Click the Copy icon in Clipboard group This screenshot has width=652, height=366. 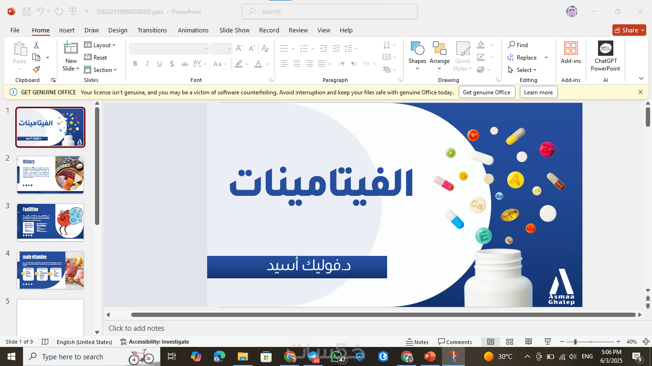pyautogui.click(x=36, y=58)
